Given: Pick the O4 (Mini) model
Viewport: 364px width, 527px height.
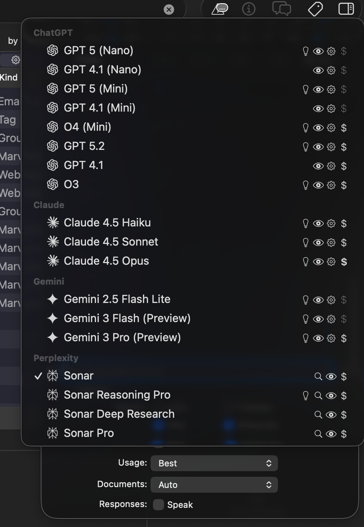Looking at the screenshot, I should [87, 127].
